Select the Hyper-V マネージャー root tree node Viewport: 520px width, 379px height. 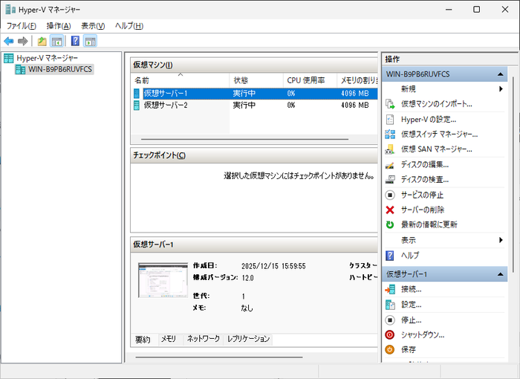(x=47, y=58)
